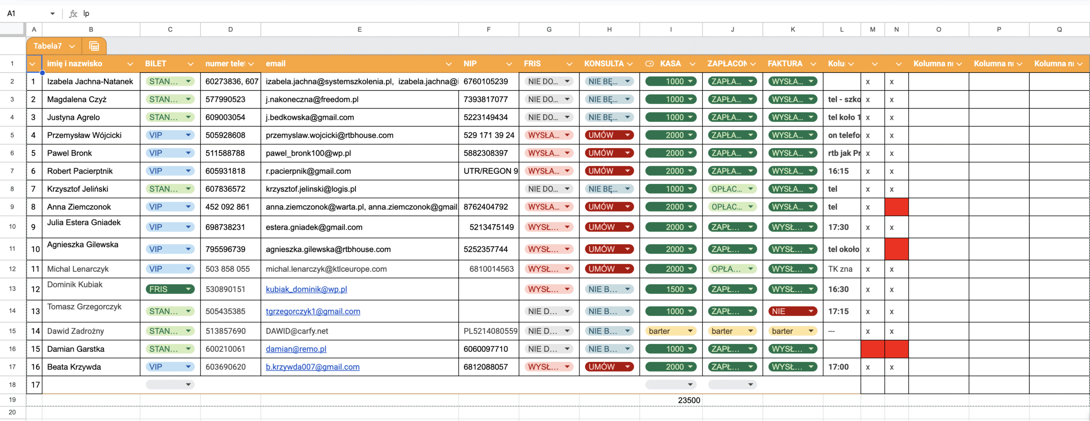1090x421 pixels.
Task: Select email cell r.pacierpnik@gmail.com
Action: coord(359,171)
